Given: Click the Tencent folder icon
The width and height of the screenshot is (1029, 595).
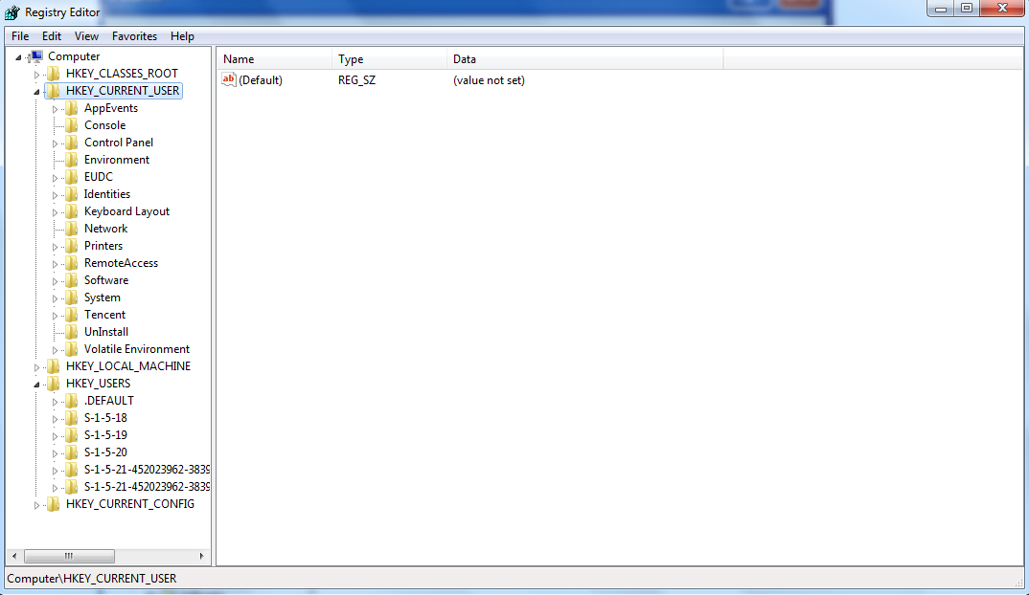Looking at the screenshot, I should 72,315.
